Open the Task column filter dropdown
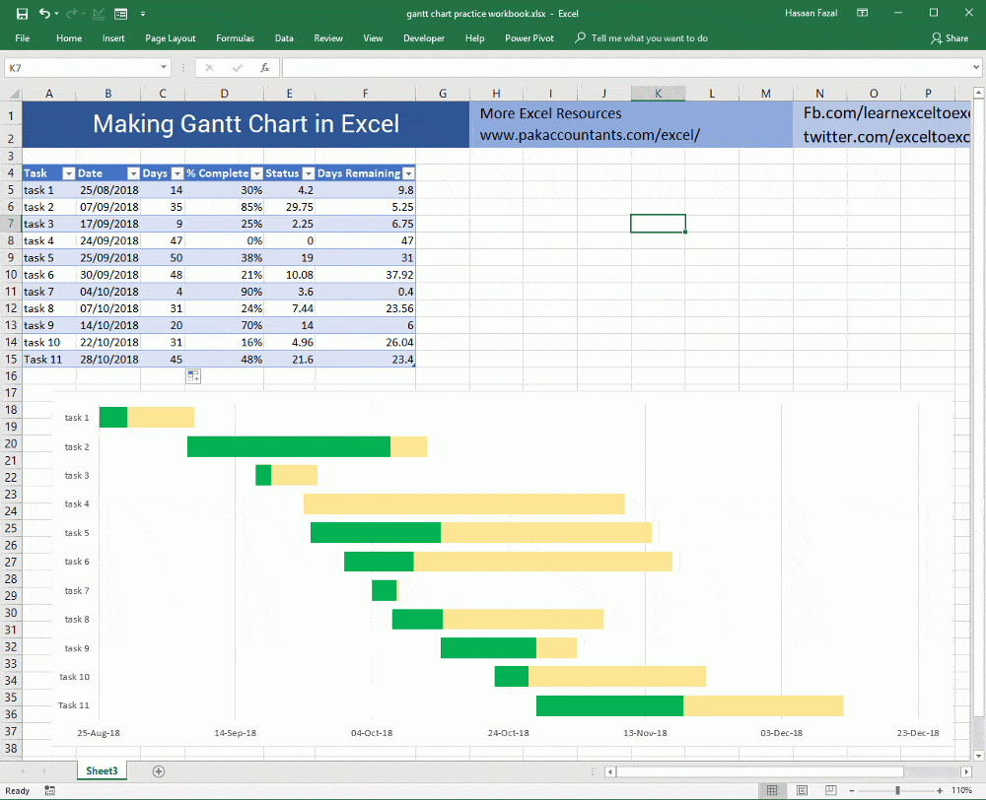This screenshot has width=986, height=800. click(x=68, y=172)
